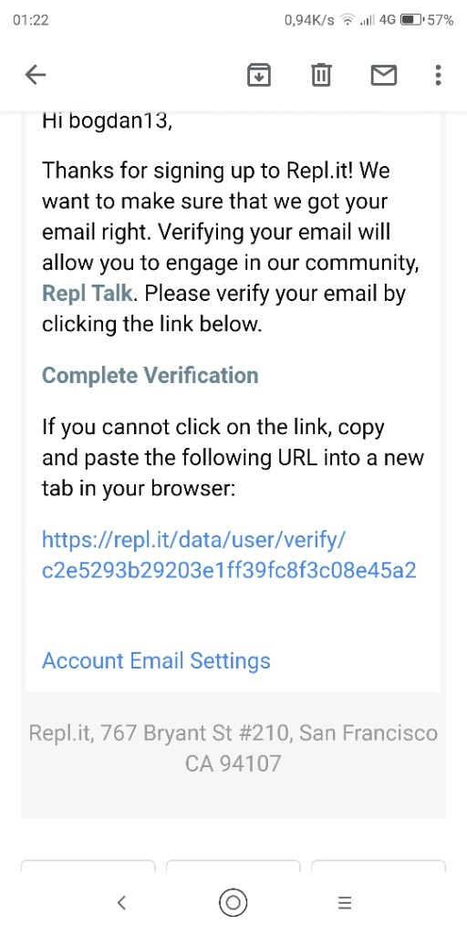Tap the Android back navigation button
This screenshot has width=467, height=934.
[x=121, y=902]
